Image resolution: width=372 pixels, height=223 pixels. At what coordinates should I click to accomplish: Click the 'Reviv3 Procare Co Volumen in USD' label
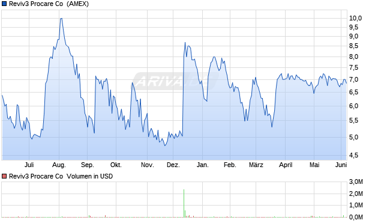(x=61, y=176)
